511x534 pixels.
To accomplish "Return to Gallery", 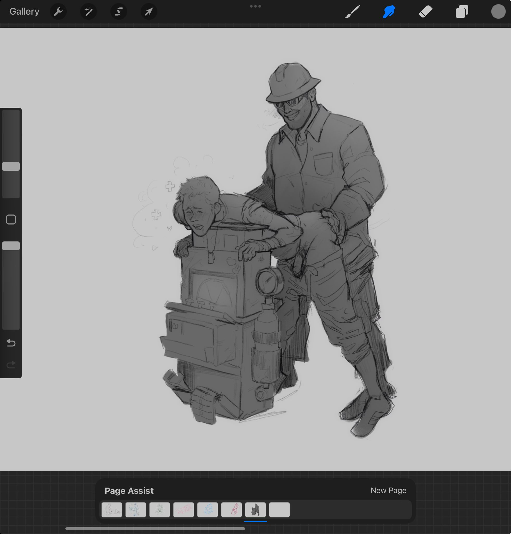I will click(24, 11).
